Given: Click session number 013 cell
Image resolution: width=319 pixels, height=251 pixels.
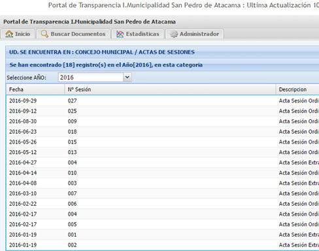Looking at the screenshot, I should [72, 152].
